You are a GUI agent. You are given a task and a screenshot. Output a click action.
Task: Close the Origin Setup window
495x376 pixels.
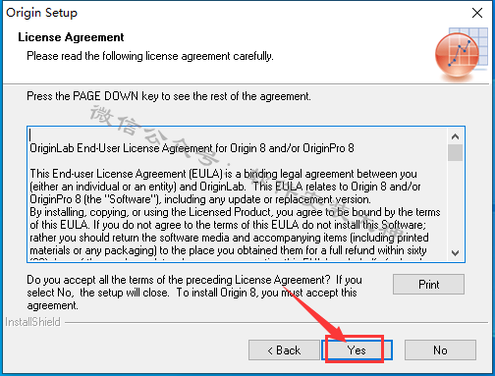pyautogui.click(x=477, y=13)
